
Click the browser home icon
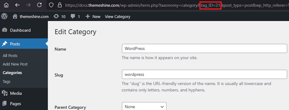(x=6, y=5)
